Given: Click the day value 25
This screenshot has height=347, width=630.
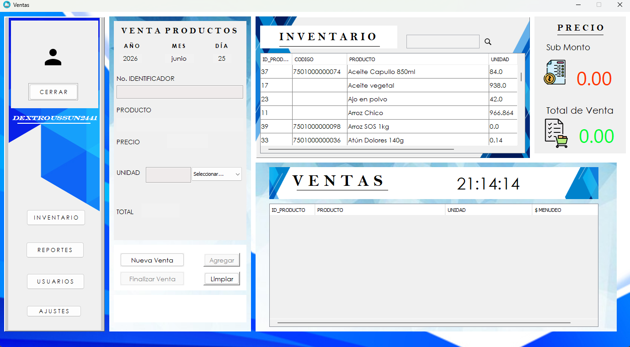Looking at the screenshot, I should pyautogui.click(x=222, y=58).
